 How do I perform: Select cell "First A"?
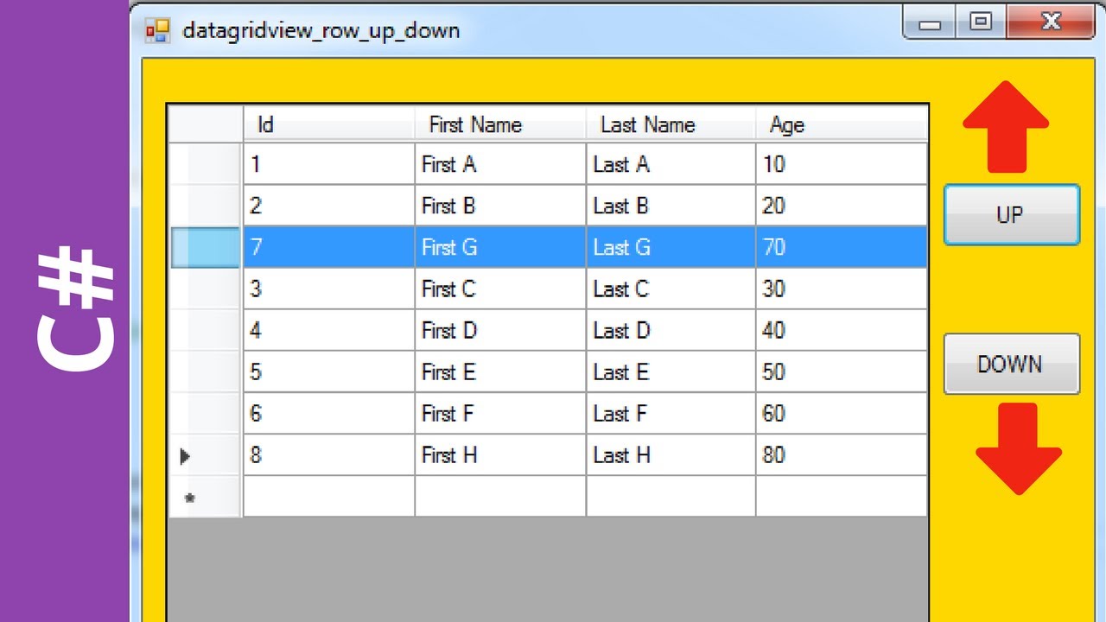point(500,164)
